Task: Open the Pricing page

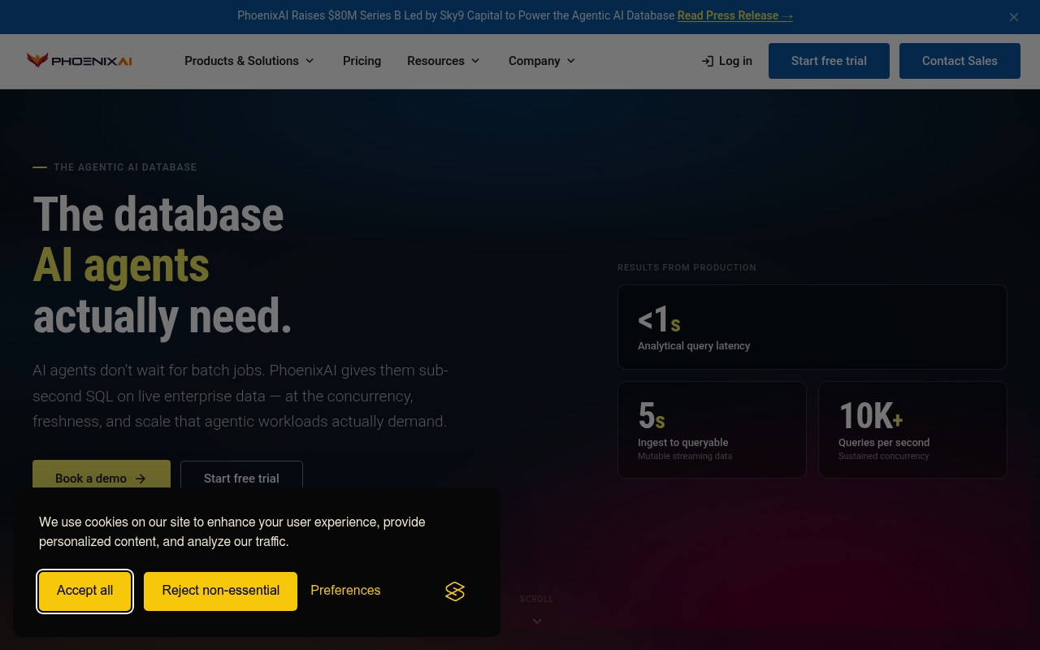Action: pyautogui.click(x=362, y=61)
